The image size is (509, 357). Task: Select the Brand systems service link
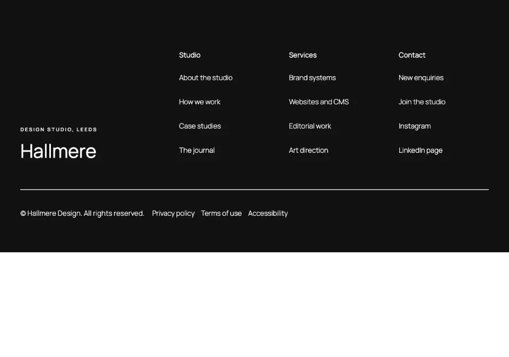pos(312,78)
